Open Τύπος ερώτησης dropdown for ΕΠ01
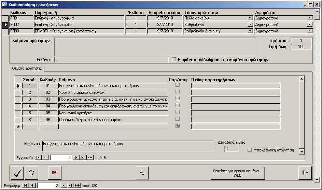Screen dimensions: 322x190 250,18
